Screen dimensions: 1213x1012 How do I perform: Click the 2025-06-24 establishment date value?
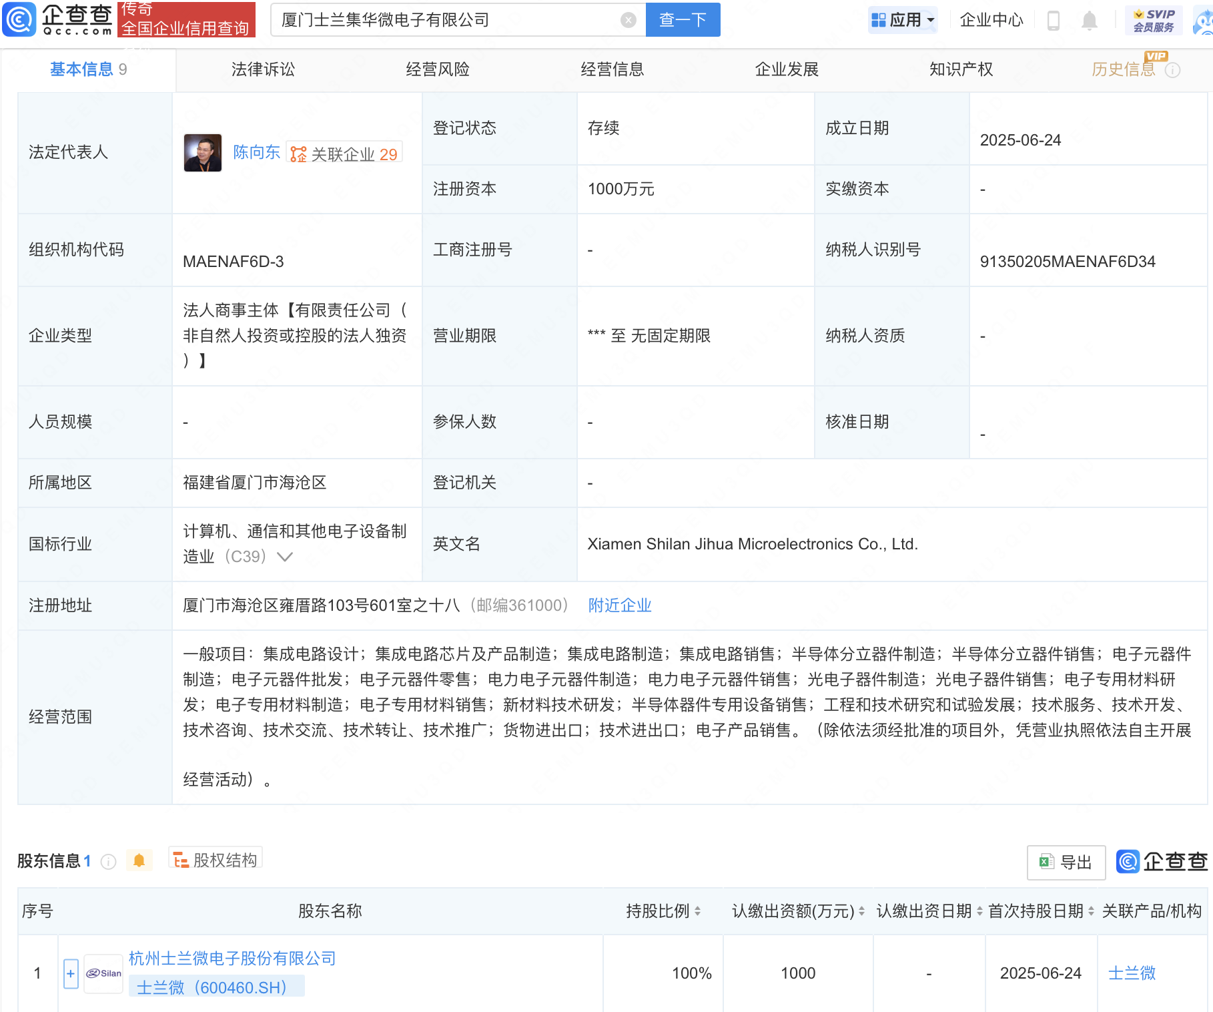click(1020, 140)
